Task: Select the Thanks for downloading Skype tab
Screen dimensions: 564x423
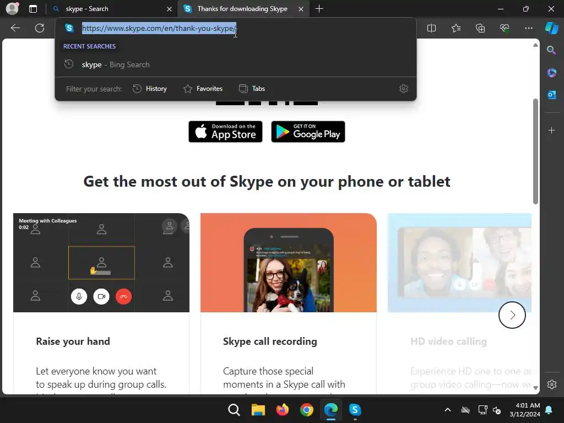Action: click(x=244, y=9)
